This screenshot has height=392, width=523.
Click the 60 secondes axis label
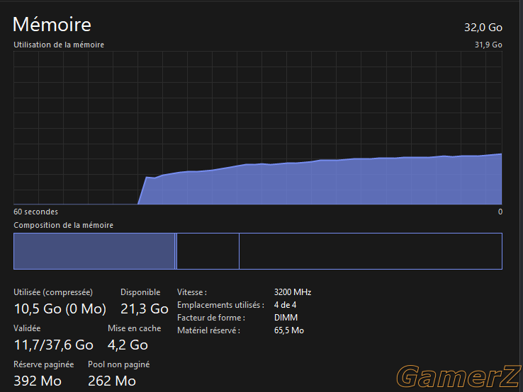click(x=35, y=212)
